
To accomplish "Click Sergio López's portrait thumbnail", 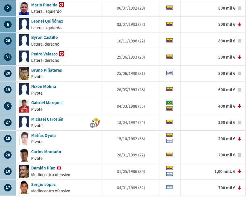I will click(x=24, y=187).
